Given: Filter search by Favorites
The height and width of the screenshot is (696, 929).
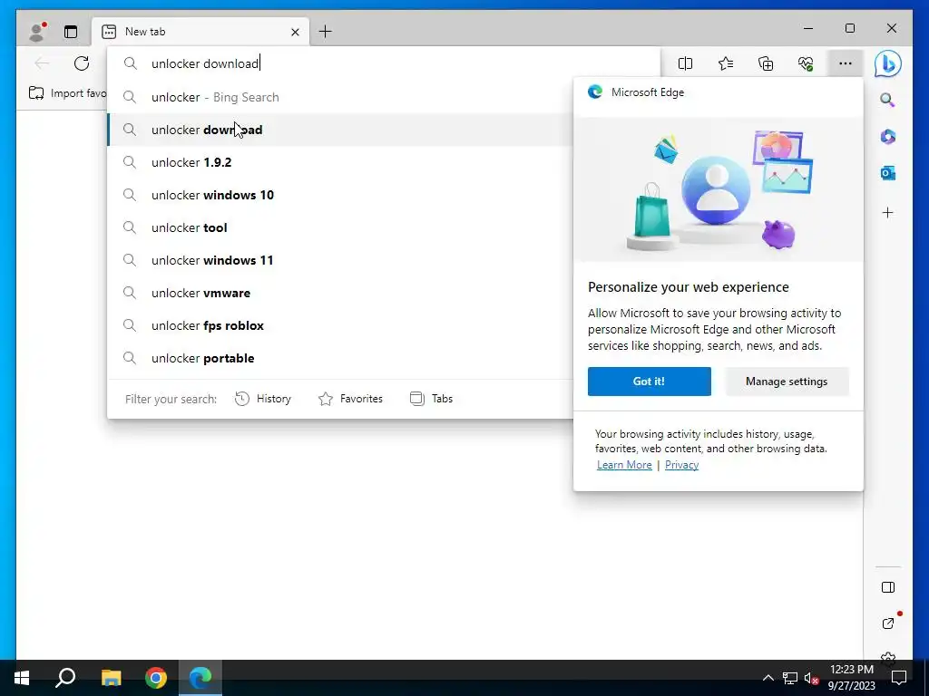Looking at the screenshot, I should 351,399.
